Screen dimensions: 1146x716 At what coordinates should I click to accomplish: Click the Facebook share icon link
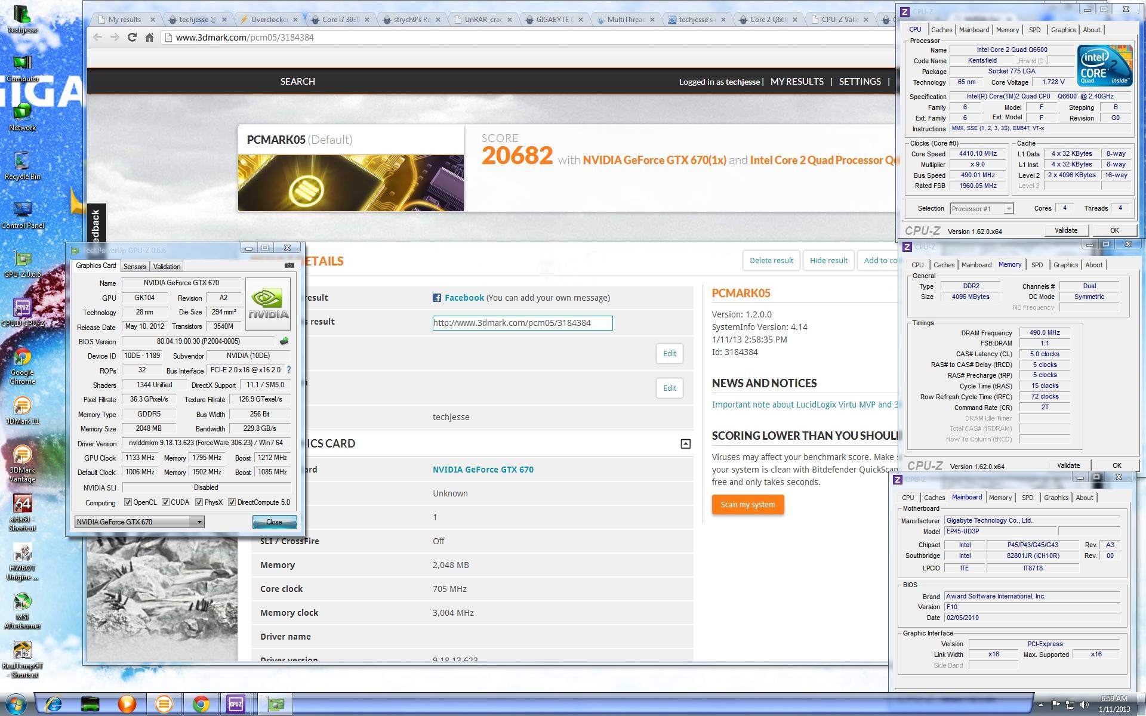point(437,298)
